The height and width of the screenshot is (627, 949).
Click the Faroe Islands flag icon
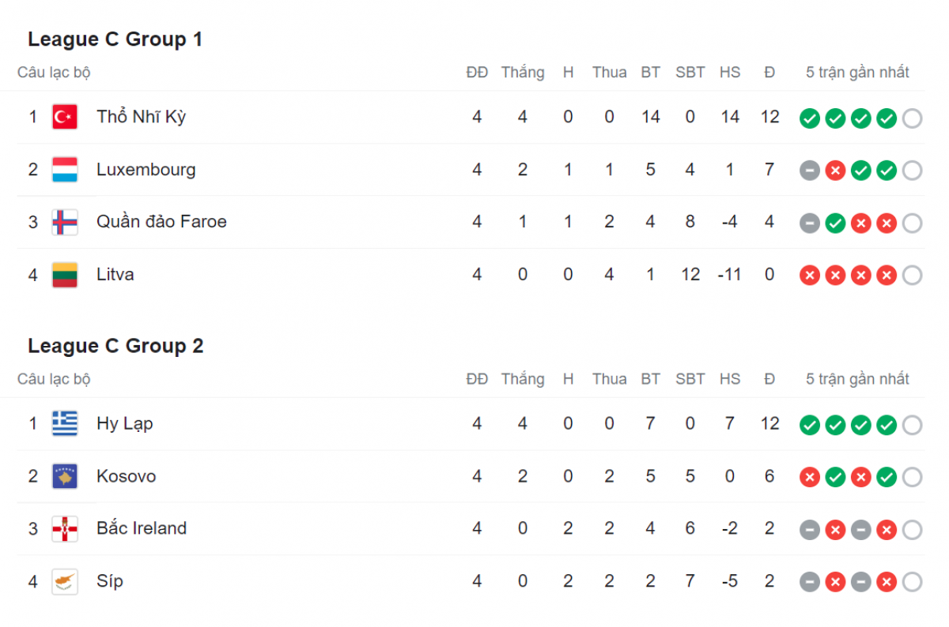65,222
